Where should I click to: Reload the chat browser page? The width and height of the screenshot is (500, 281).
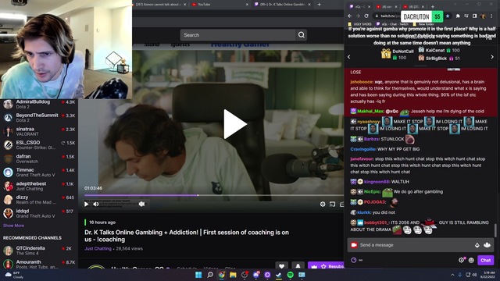tap(366, 16)
